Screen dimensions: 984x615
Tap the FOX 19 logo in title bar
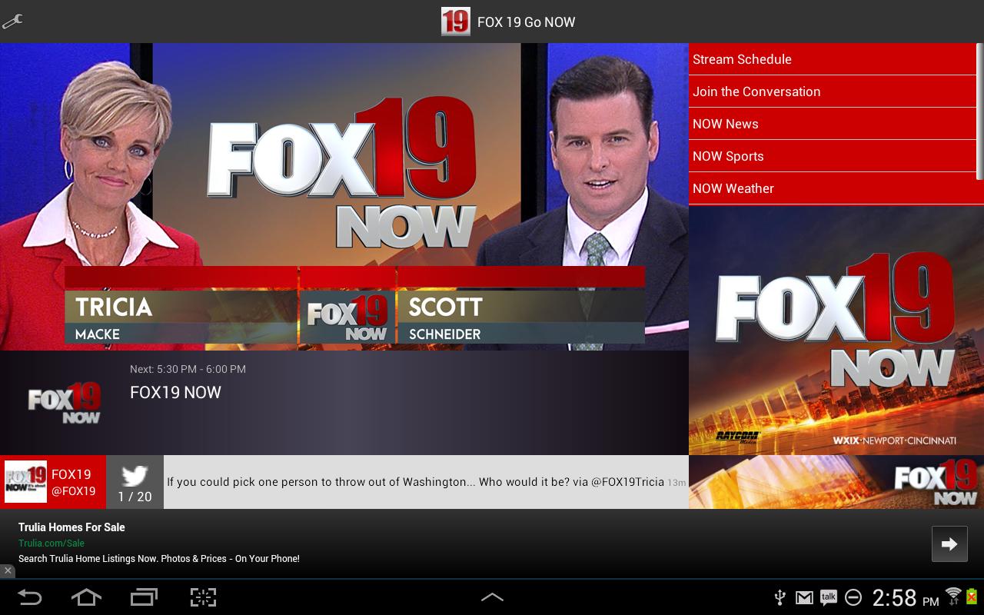tap(455, 22)
